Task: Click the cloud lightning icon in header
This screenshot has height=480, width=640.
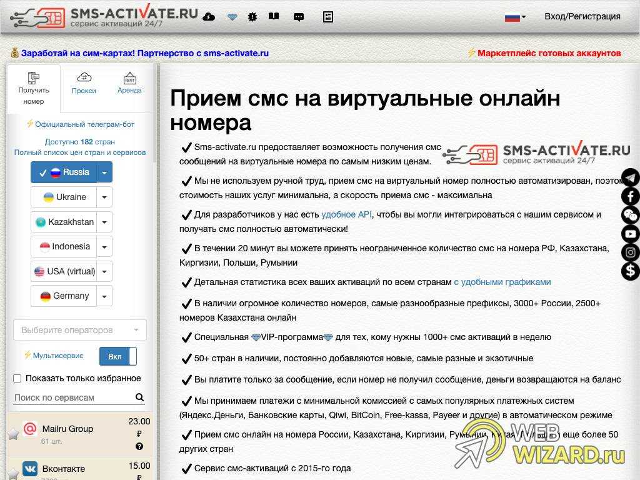Action: tap(209, 17)
